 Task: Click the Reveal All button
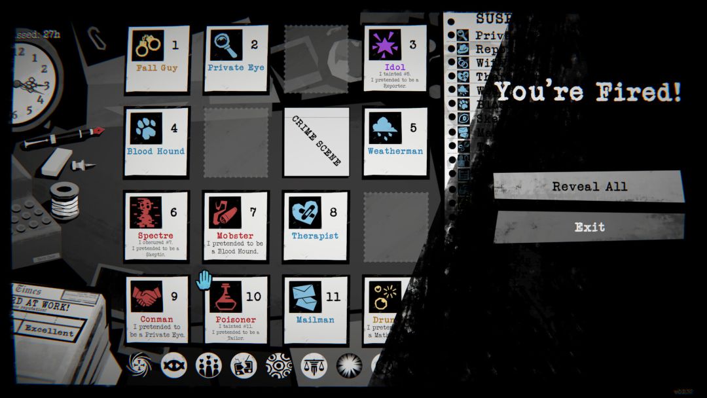(x=589, y=186)
